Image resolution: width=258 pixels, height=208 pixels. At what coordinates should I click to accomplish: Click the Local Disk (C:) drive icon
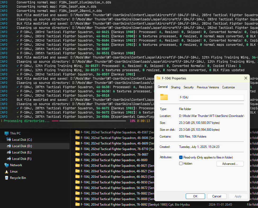click(9, 139)
